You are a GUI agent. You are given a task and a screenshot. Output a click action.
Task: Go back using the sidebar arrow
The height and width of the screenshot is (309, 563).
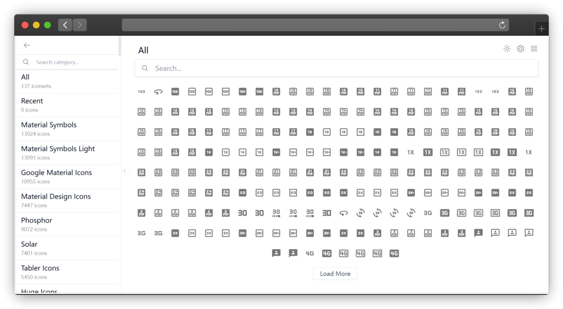(x=27, y=45)
